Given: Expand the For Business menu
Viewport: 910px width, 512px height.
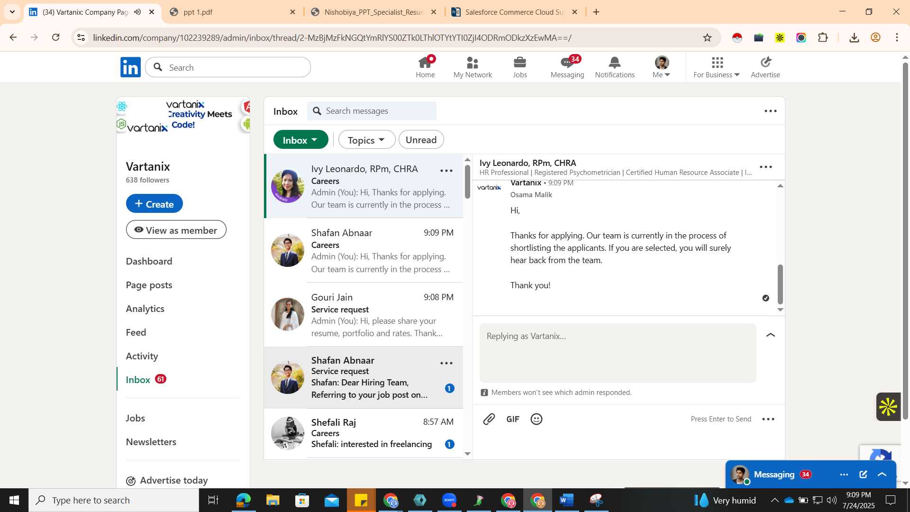Looking at the screenshot, I should coord(717,67).
